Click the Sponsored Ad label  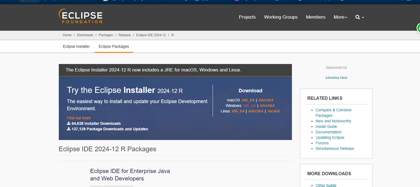pyautogui.click(x=336, y=68)
